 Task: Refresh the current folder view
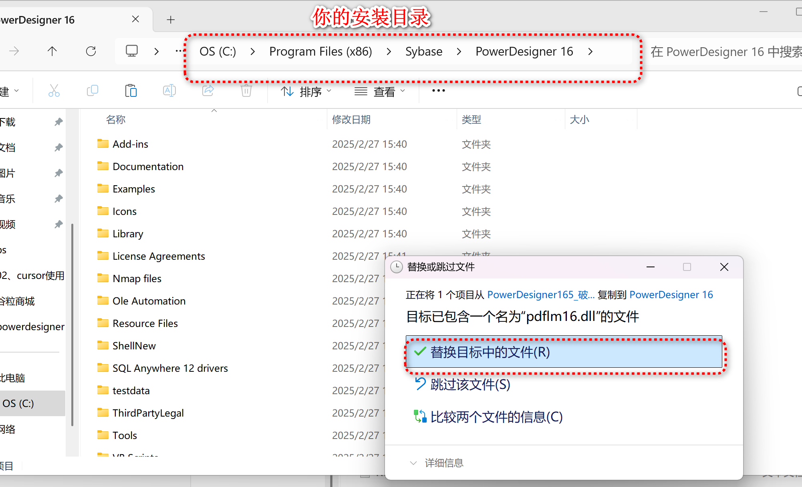(91, 51)
